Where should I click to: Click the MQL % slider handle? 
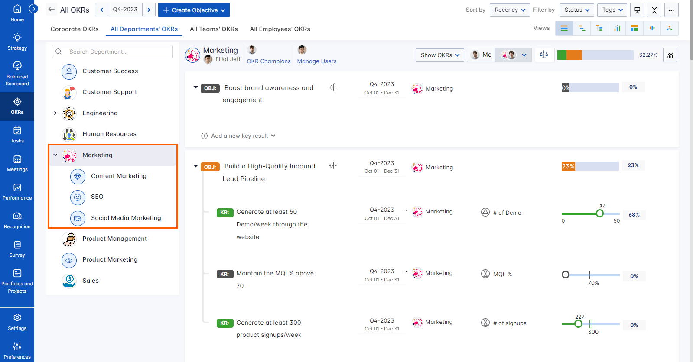(x=566, y=275)
